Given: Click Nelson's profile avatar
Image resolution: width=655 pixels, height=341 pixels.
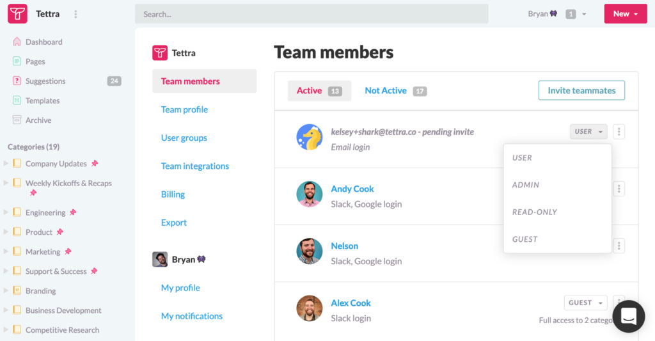Looking at the screenshot, I should point(309,251).
